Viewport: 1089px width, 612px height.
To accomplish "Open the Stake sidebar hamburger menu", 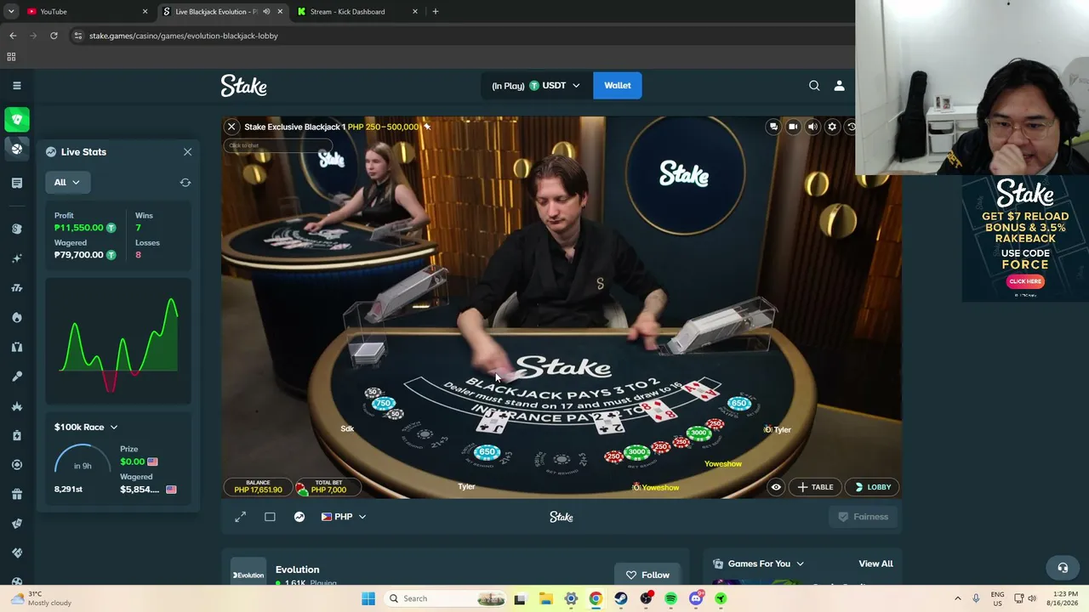I will (16, 85).
